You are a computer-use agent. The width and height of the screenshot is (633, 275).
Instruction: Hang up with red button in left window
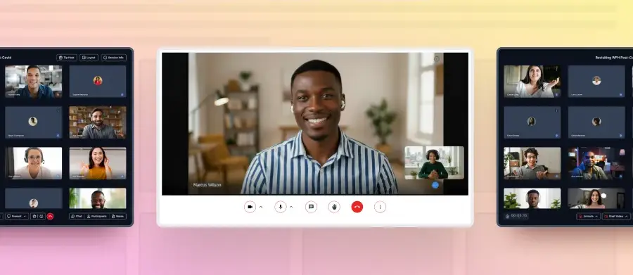coord(50,217)
